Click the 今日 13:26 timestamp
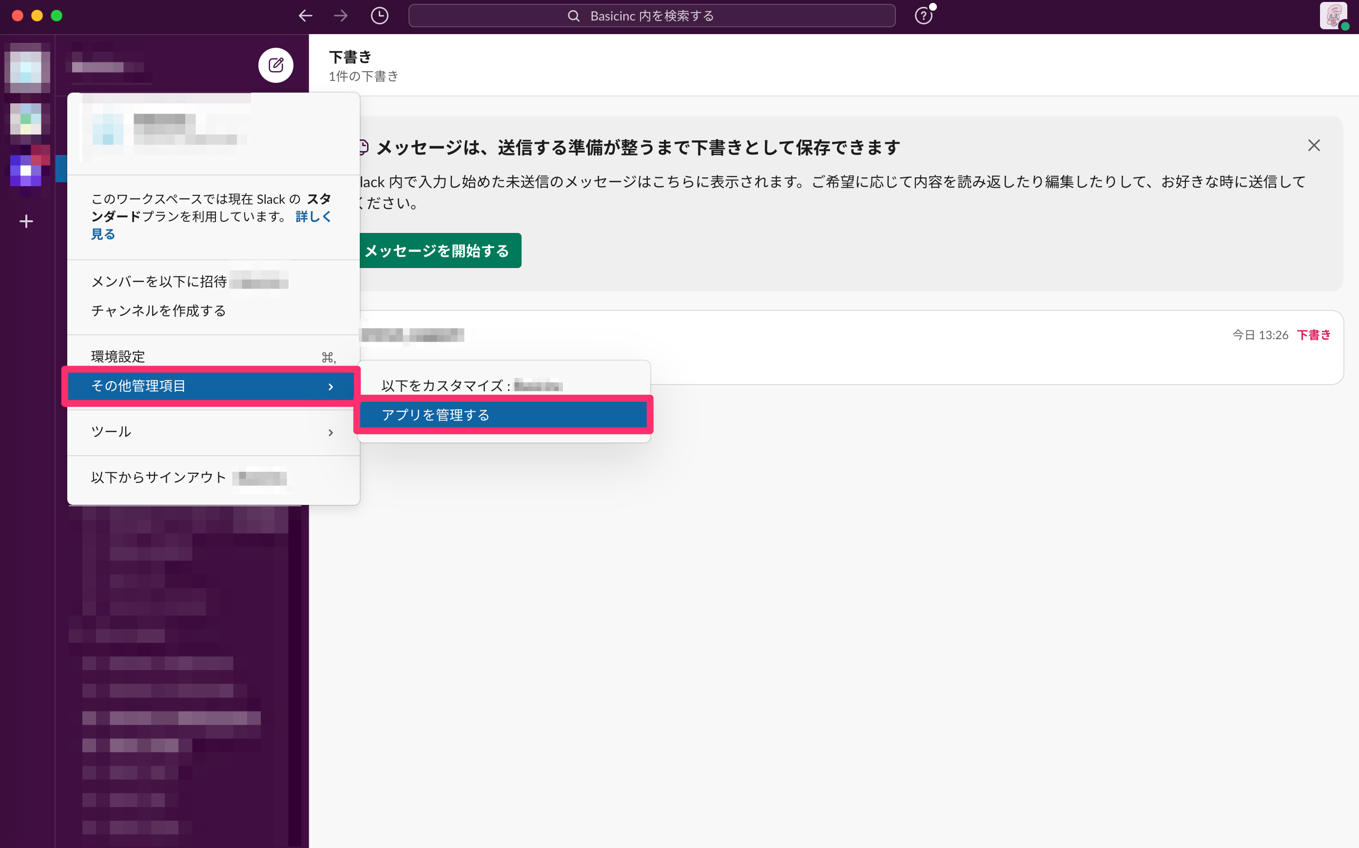Screen dimensions: 1359x848 (1260, 335)
